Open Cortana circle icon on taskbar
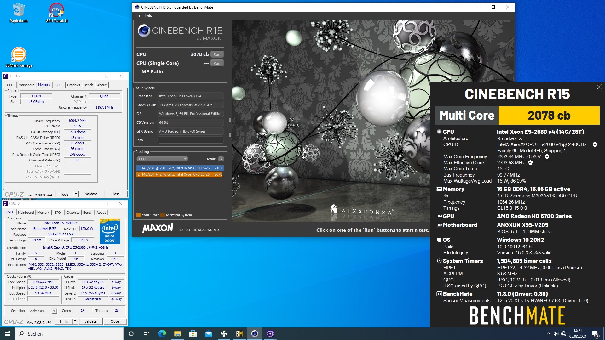Viewport: 605px width, 340px height. pyautogui.click(x=131, y=334)
